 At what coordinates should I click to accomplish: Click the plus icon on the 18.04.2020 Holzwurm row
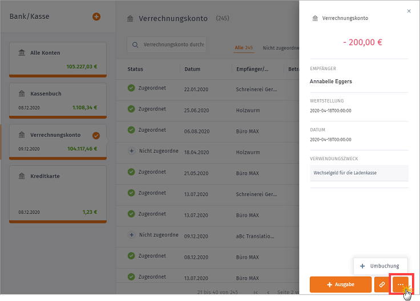pyautogui.click(x=131, y=151)
